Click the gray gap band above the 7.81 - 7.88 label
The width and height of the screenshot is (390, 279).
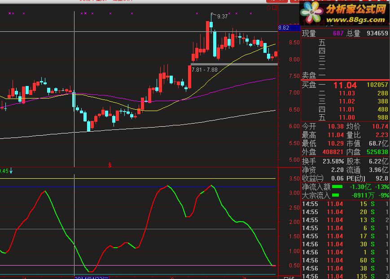(x=234, y=64)
